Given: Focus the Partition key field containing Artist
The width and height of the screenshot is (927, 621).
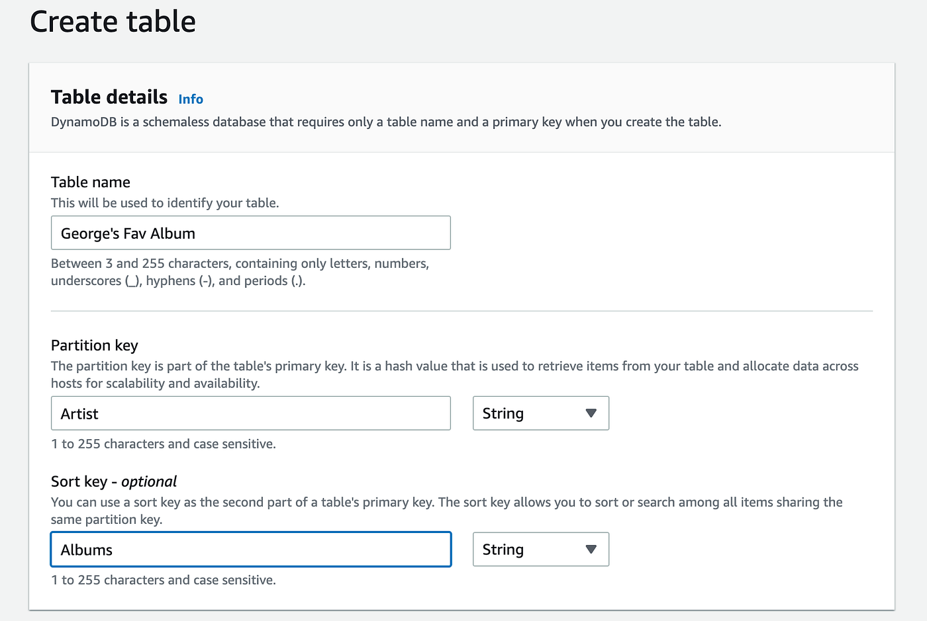Looking at the screenshot, I should click(x=250, y=414).
